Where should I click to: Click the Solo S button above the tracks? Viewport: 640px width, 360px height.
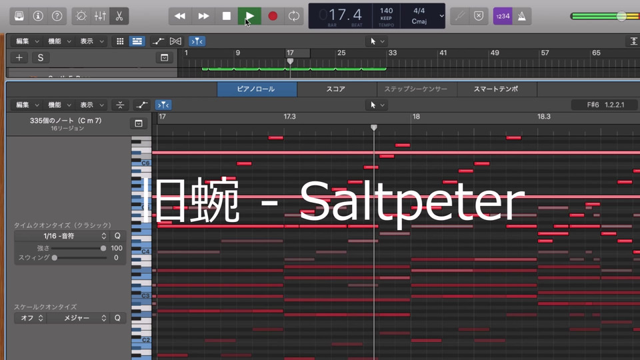40,57
